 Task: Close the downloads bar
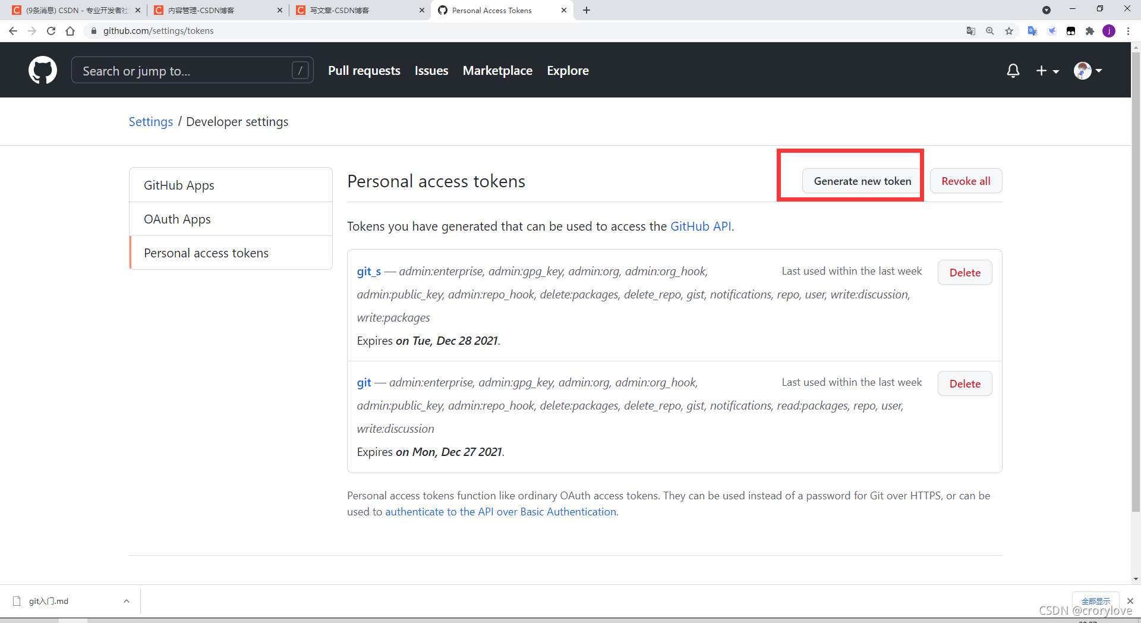click(1130, 601)
